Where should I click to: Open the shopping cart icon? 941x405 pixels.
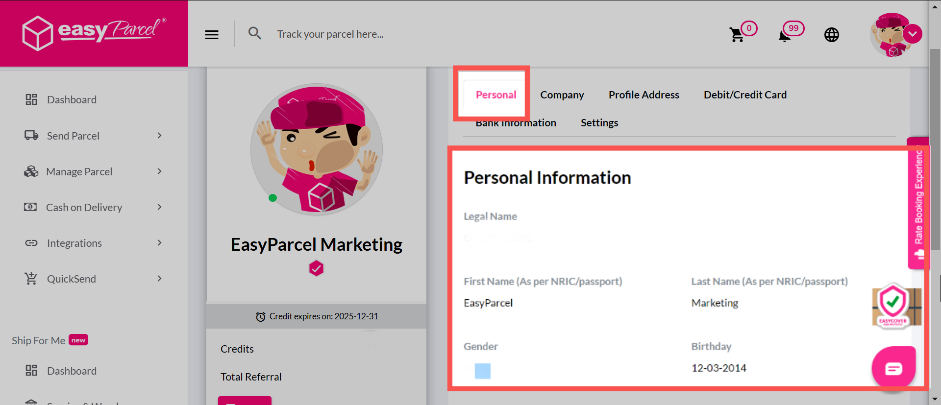coord(737,35)
